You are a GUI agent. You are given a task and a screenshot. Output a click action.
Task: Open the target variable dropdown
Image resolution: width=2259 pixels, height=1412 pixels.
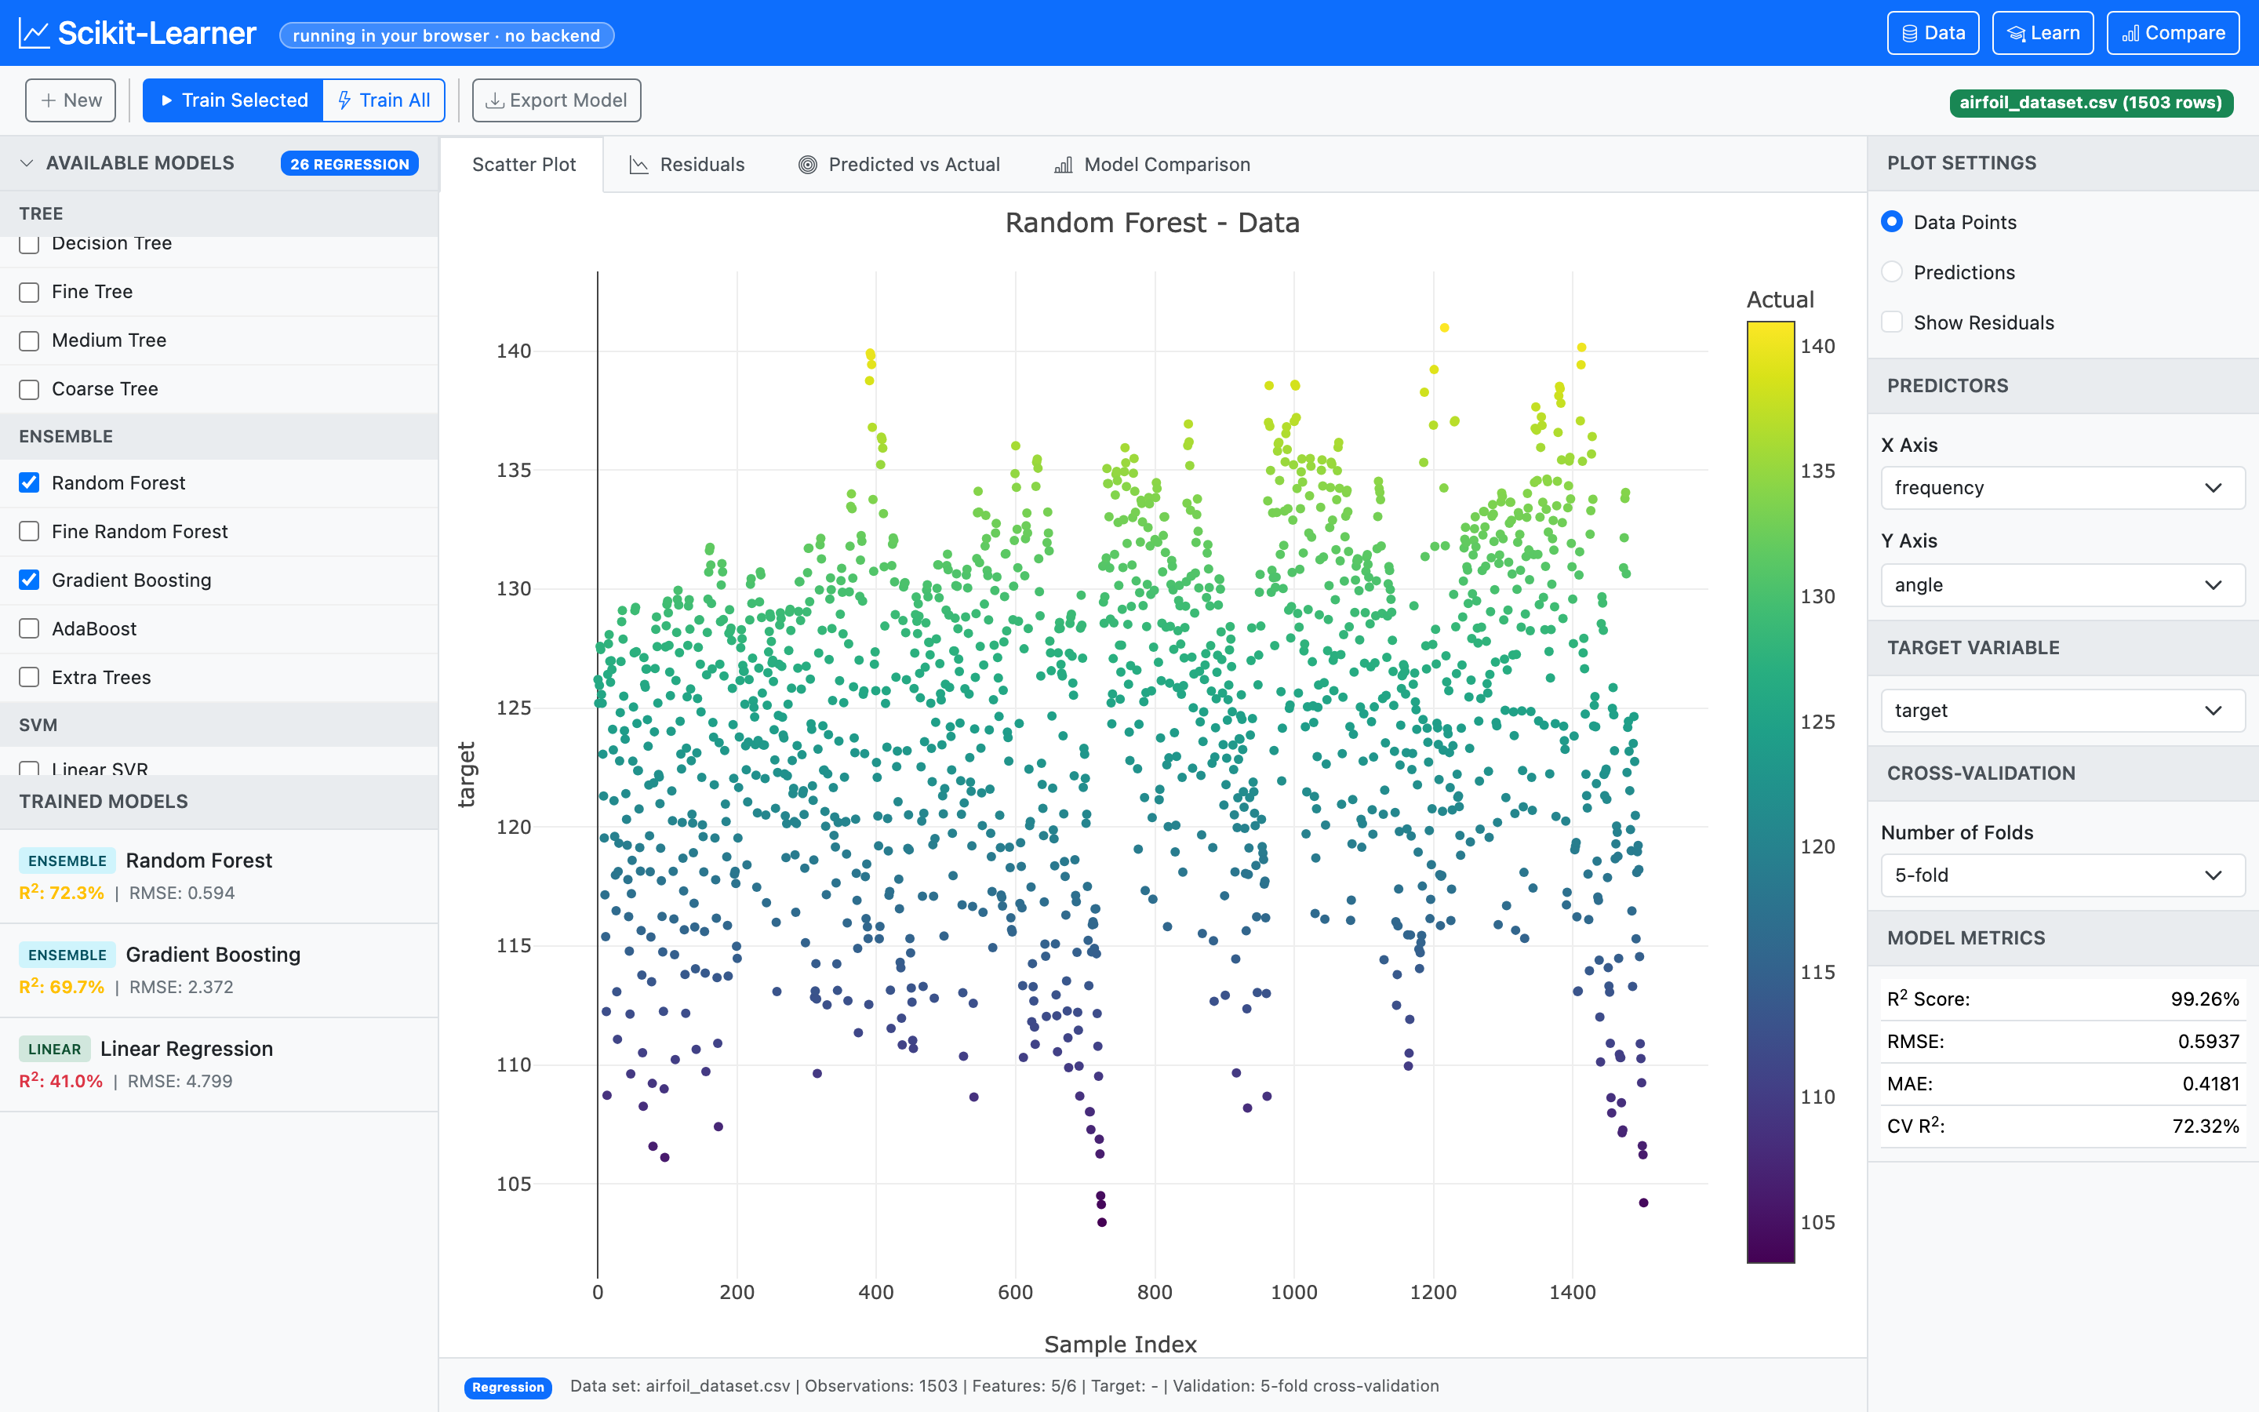point(2062,711)
